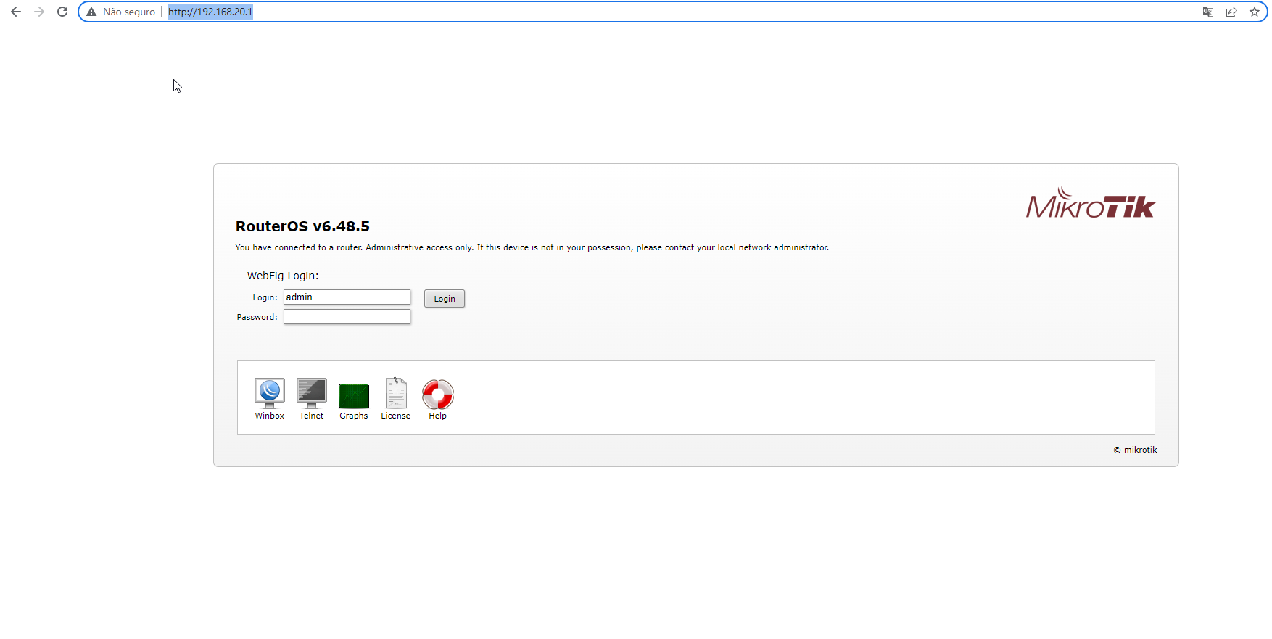
Task: Click the 'Login:' field label
Action: click(265, 297)
